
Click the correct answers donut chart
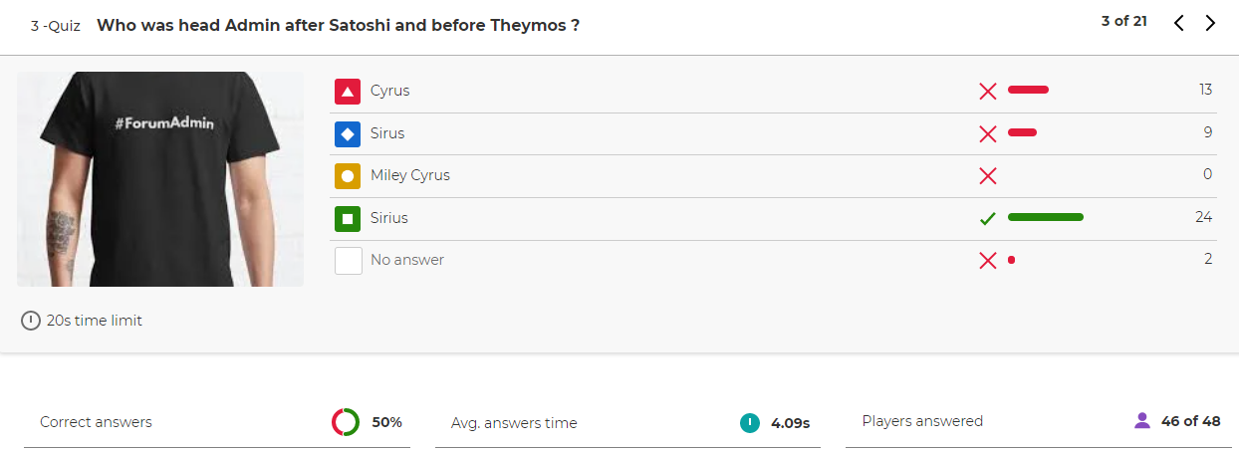coord(346,422)
